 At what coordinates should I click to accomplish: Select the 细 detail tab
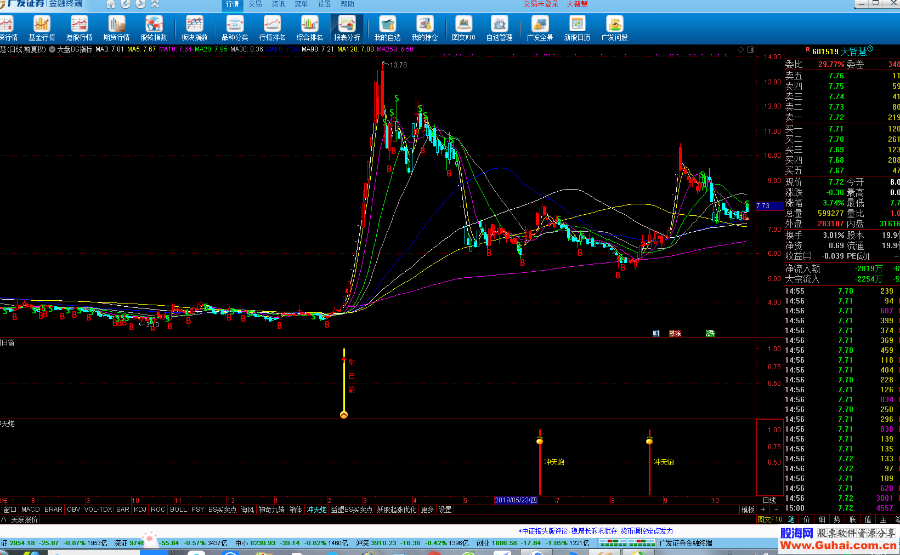pos(822,519)
